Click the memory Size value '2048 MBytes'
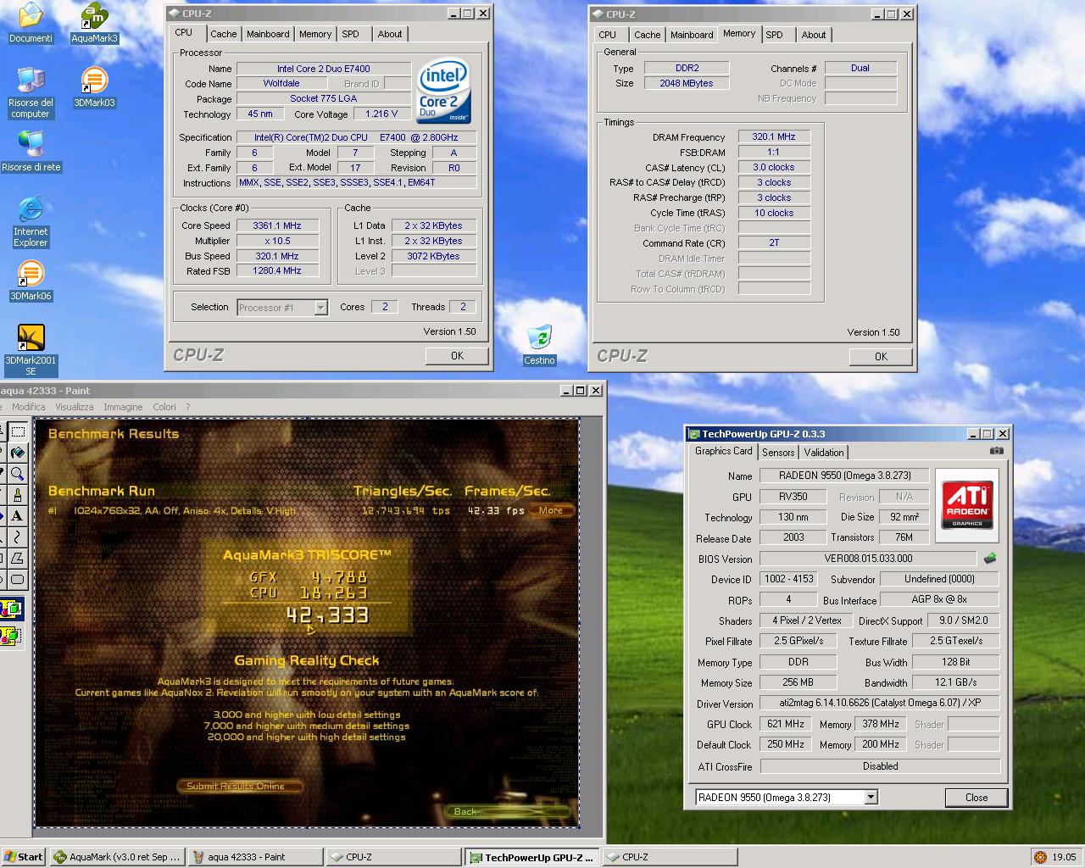 tap(687, 83)
